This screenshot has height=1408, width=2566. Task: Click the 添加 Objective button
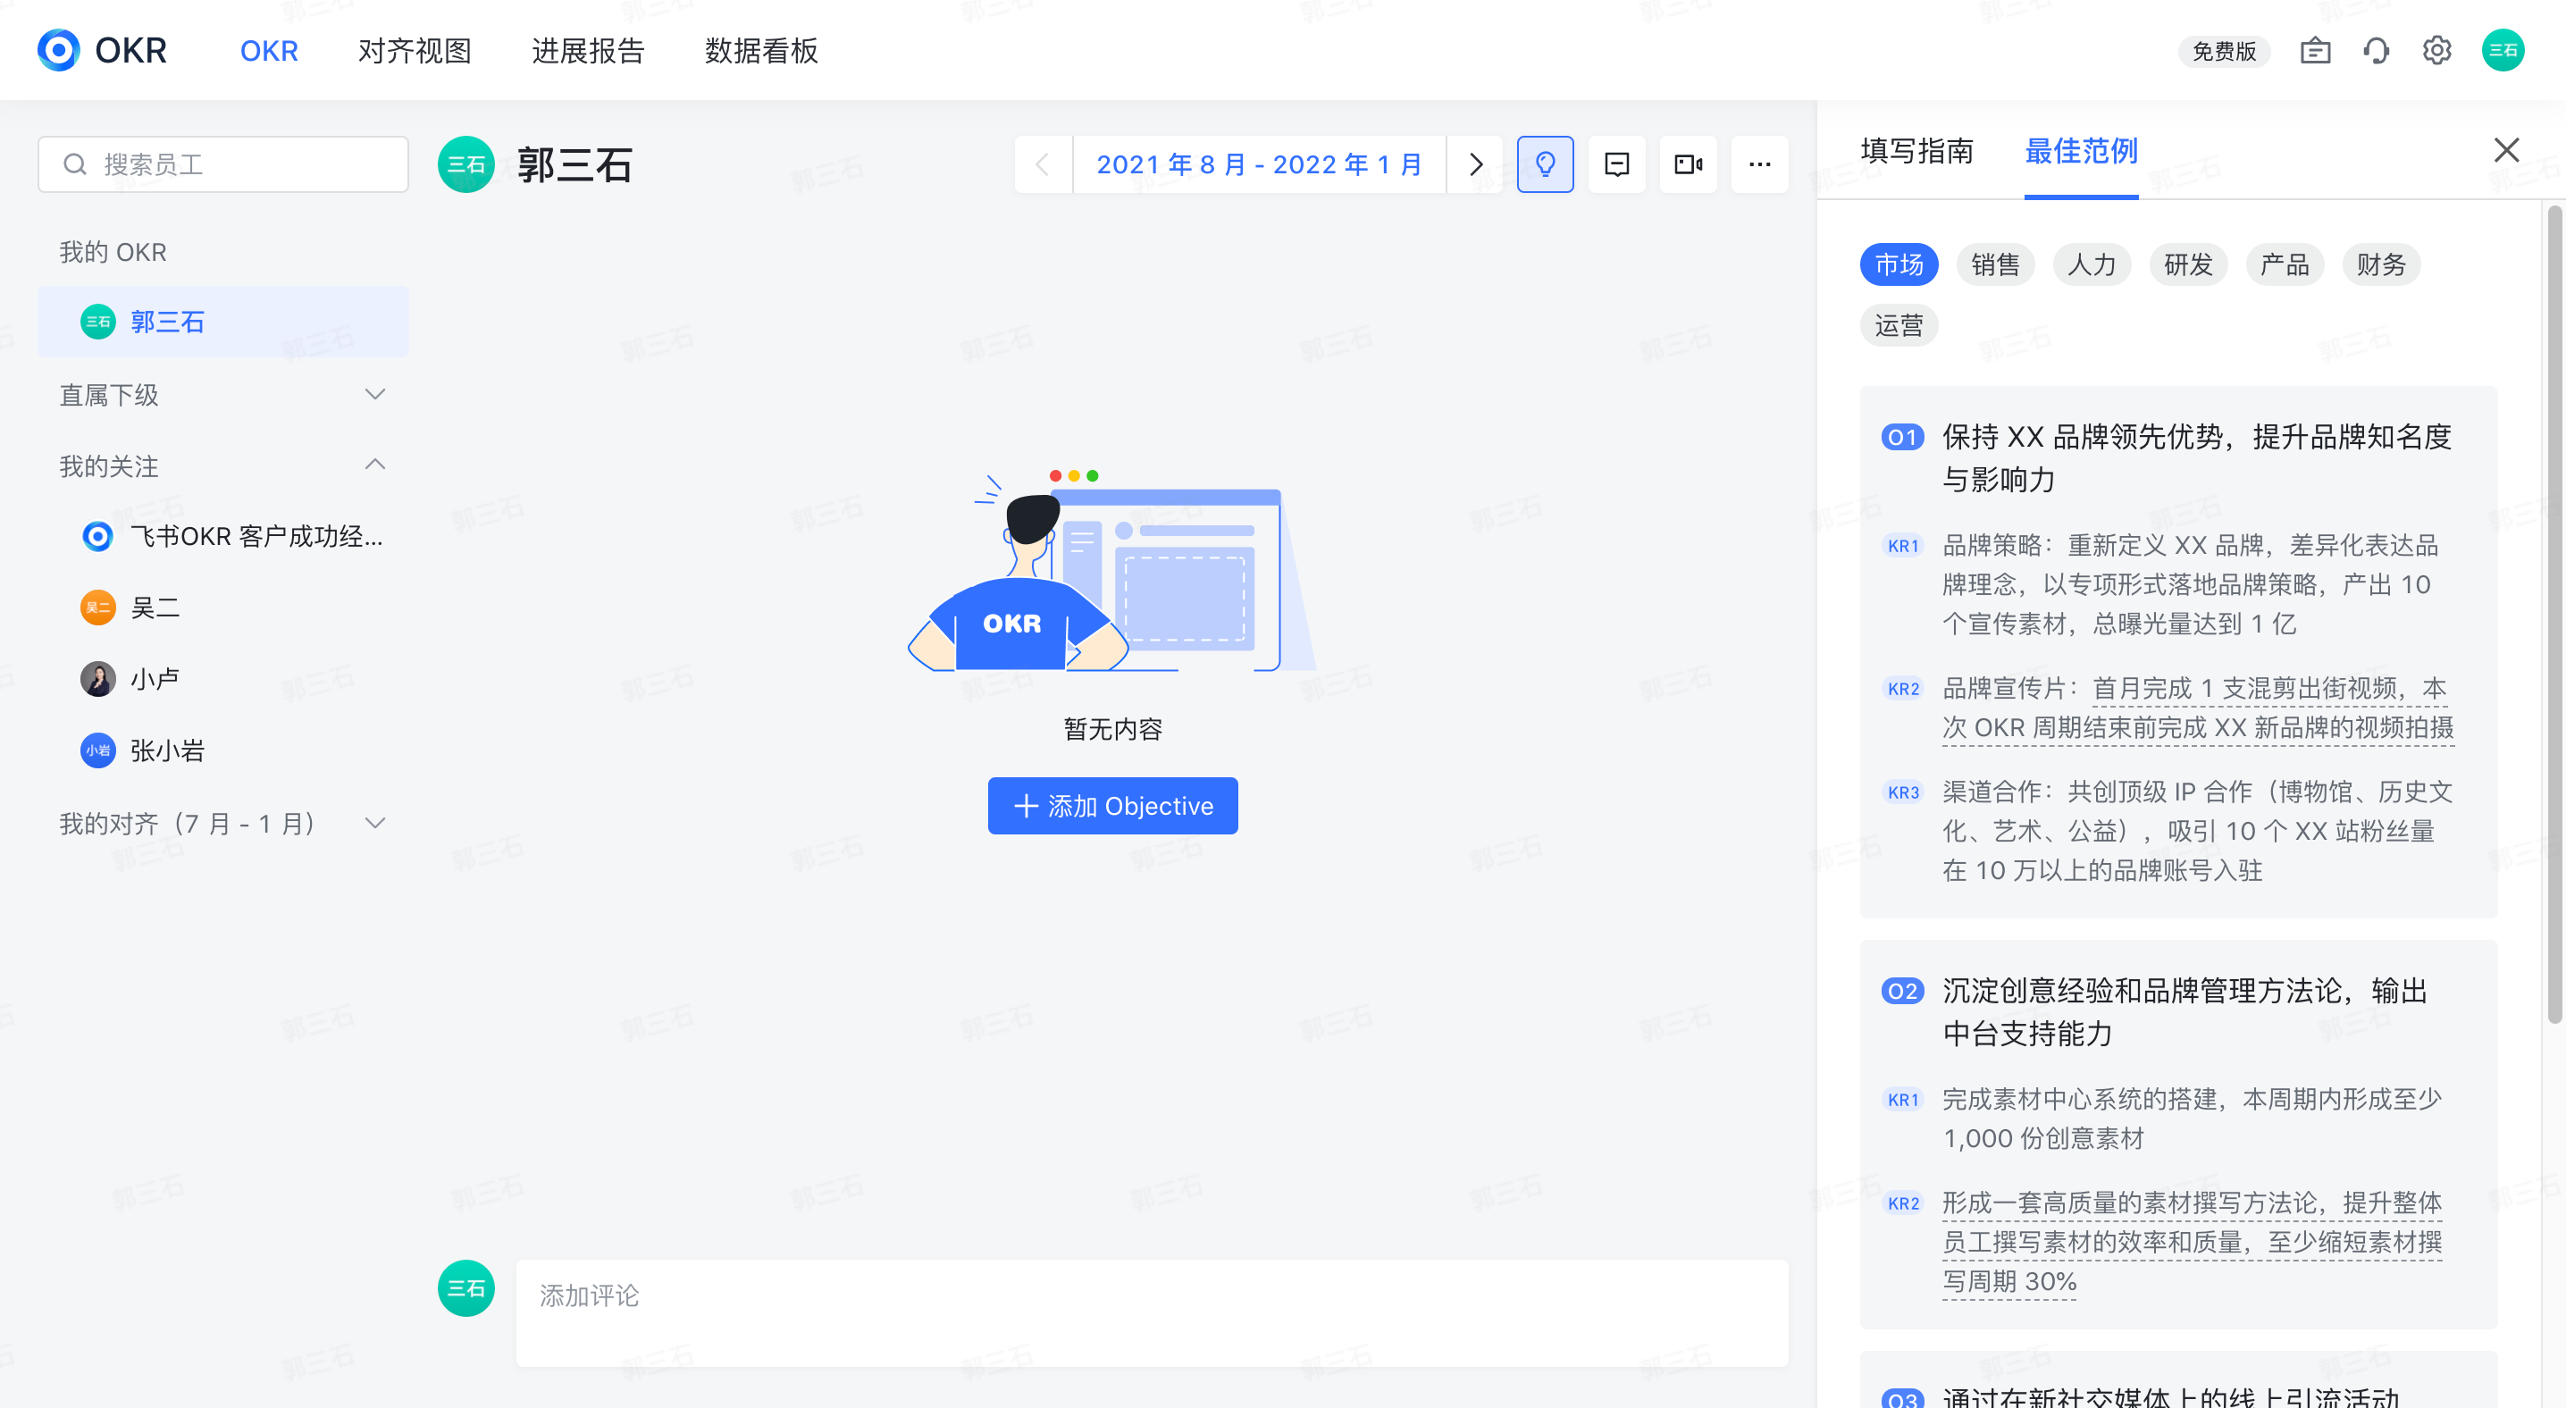(x=1112, y=806)
